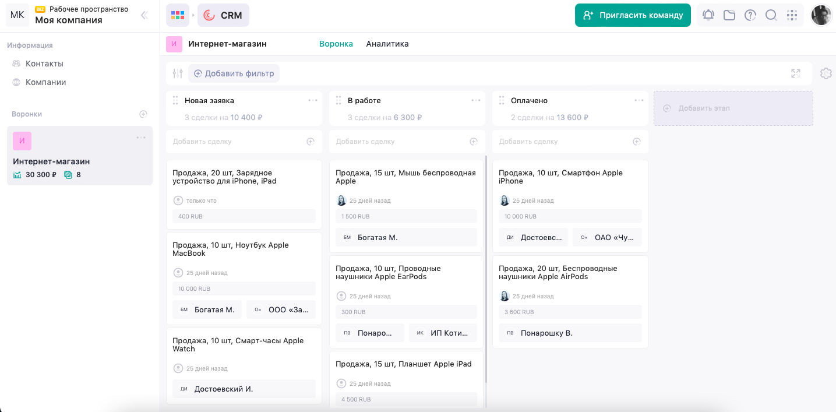Open pipeline settings via the gear icon

(826, 73)
